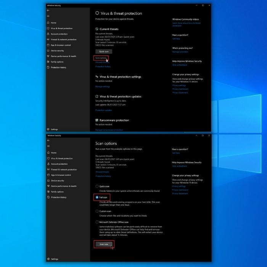This screenshot has width=267, height=267.
Task: Click Device performance heart icon in top sidebar
Action: pos(48,56)
